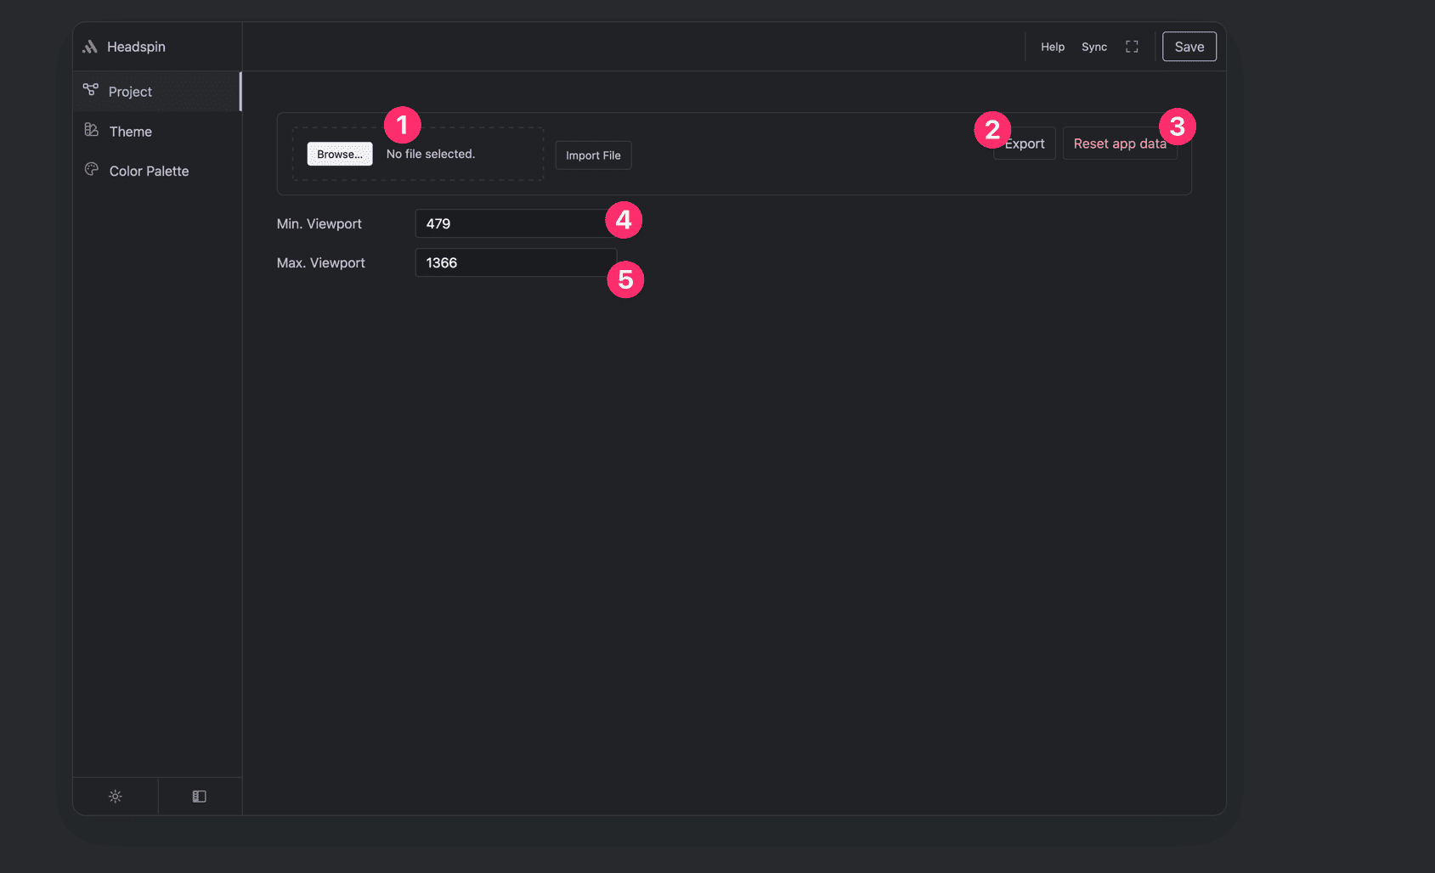1435x873 pixels.
Task: Click the Export button
Action: [x=1025, y=143]
